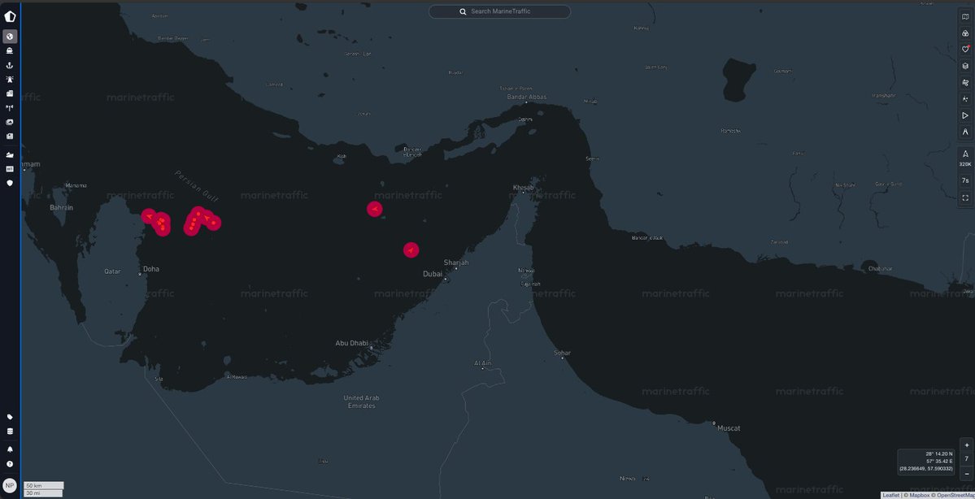Zoom out with the minus button
Screen dimensions: 975x499
tap(966, 474)
